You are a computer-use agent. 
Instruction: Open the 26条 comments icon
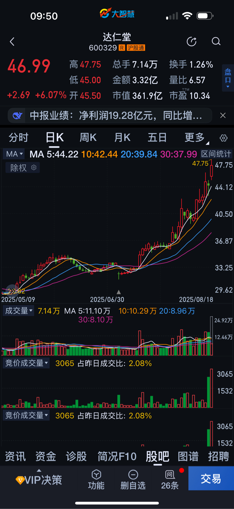click(x=170, y=479)
